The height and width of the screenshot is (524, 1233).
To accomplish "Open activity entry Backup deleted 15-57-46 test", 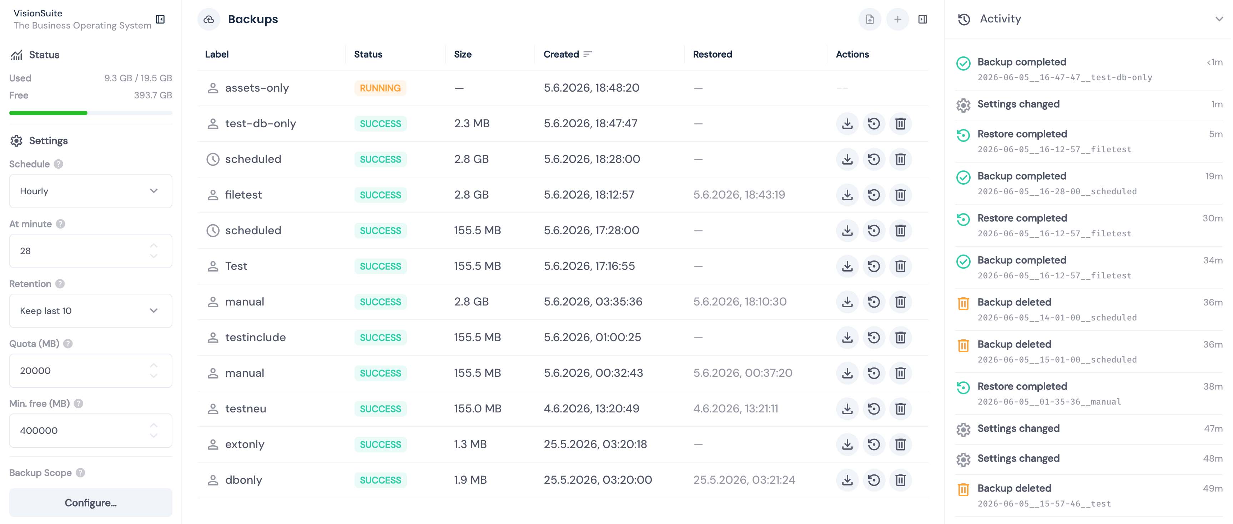I will 1088,495.
